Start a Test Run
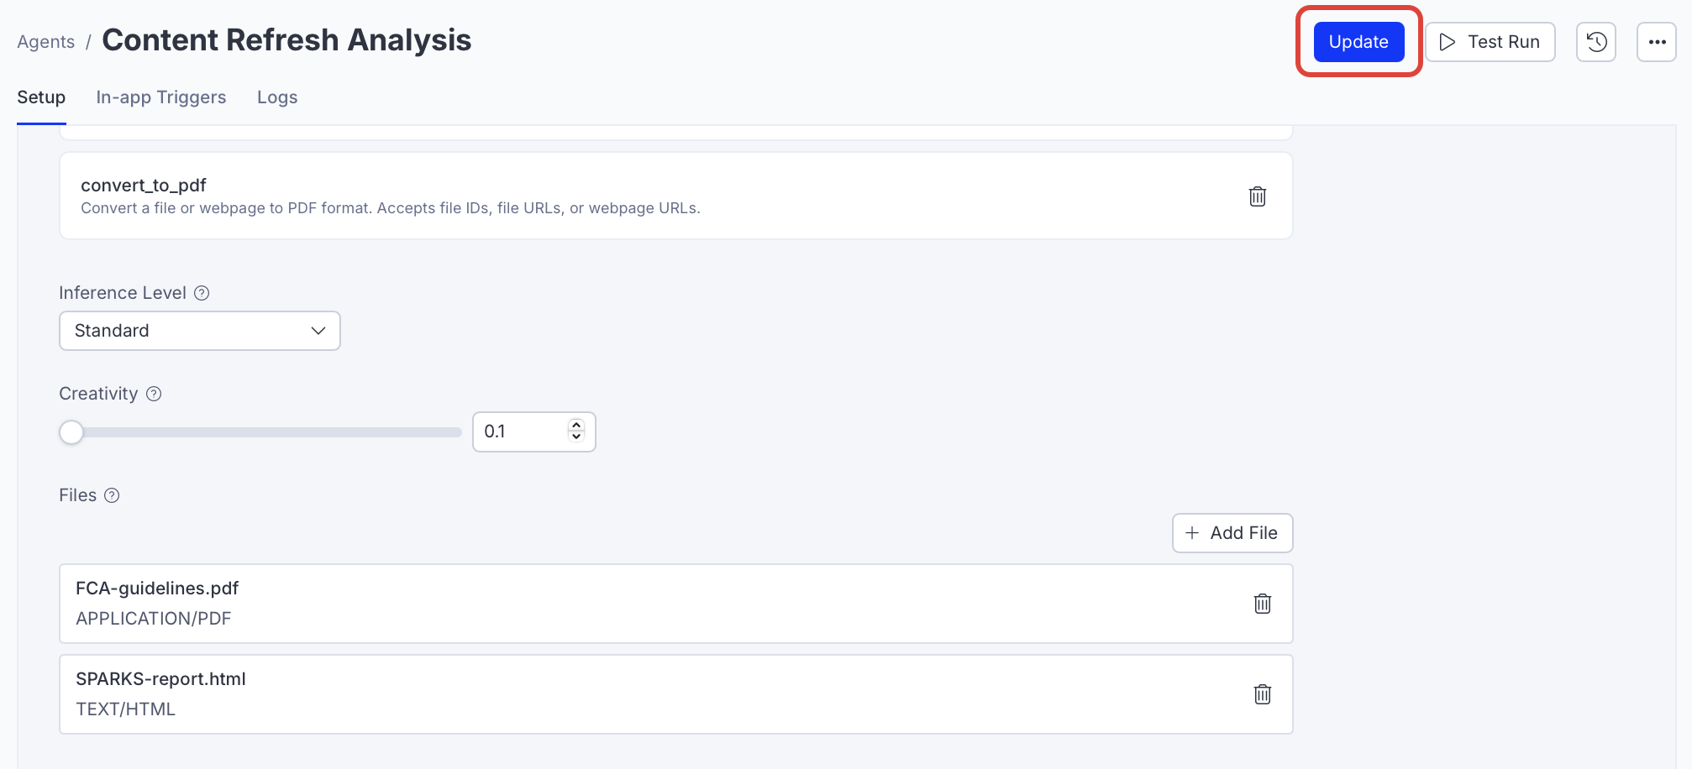This screenshot has height=769, width=1692. tap(1490, 42)
